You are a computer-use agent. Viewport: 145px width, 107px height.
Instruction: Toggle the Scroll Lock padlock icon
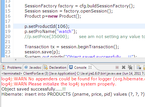pyautogui.click(x=144, y=67)
